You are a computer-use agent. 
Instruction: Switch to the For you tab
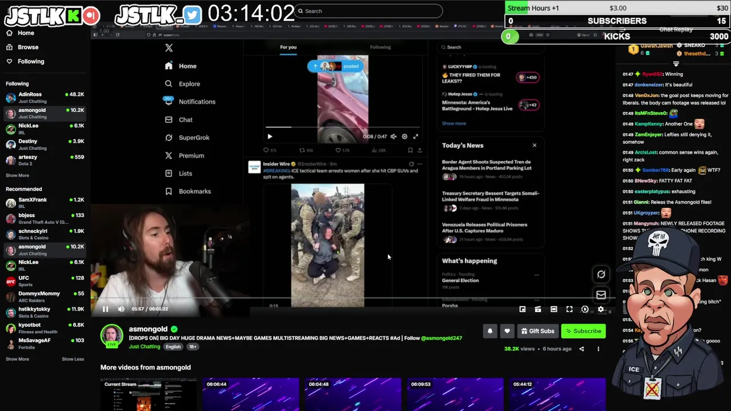click(288, 47)
